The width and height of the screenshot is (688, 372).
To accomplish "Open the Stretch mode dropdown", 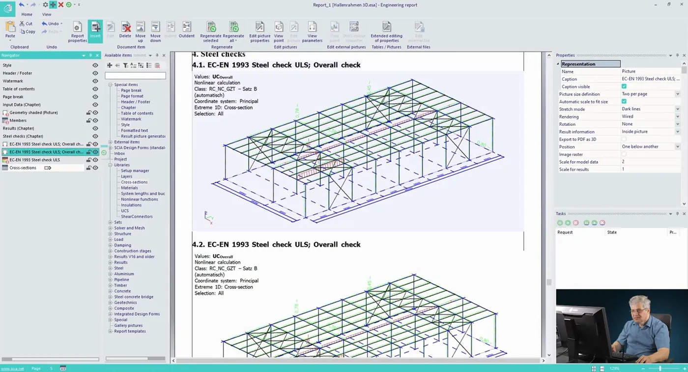I will point(677,109).
